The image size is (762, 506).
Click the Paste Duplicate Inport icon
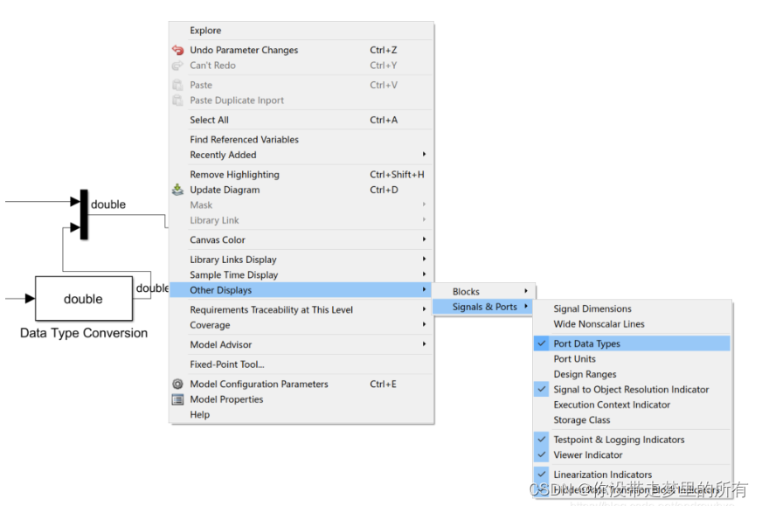point(178,101)
